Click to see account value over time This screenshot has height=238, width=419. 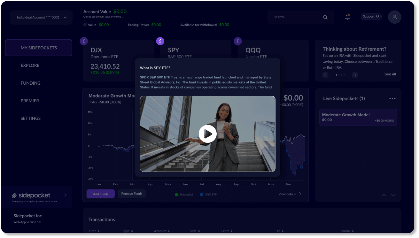coord(103,17)
